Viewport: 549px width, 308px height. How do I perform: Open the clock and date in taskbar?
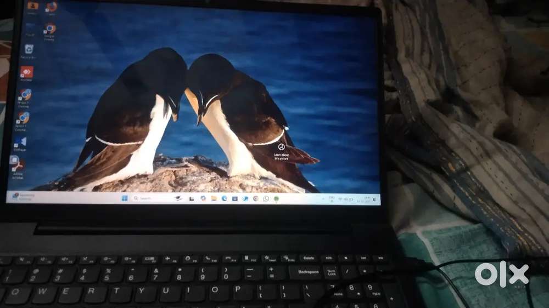[365, 199]
